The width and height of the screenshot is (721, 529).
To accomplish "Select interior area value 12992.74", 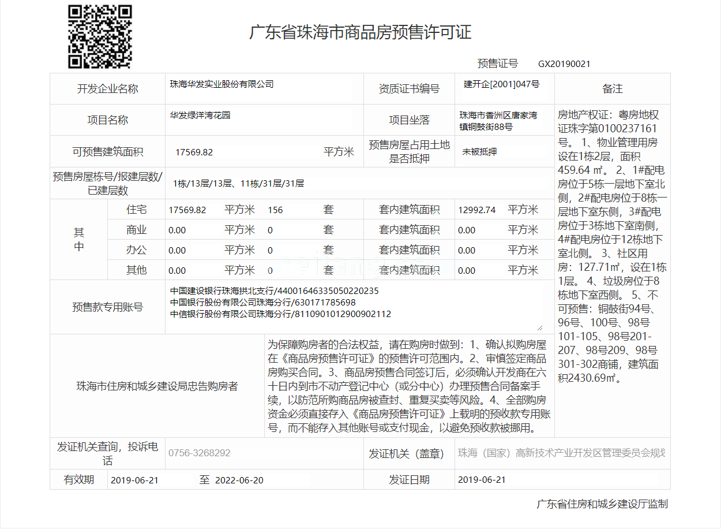I will [477, 210].
